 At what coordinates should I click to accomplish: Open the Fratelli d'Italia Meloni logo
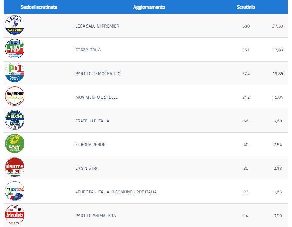point(15,120)
